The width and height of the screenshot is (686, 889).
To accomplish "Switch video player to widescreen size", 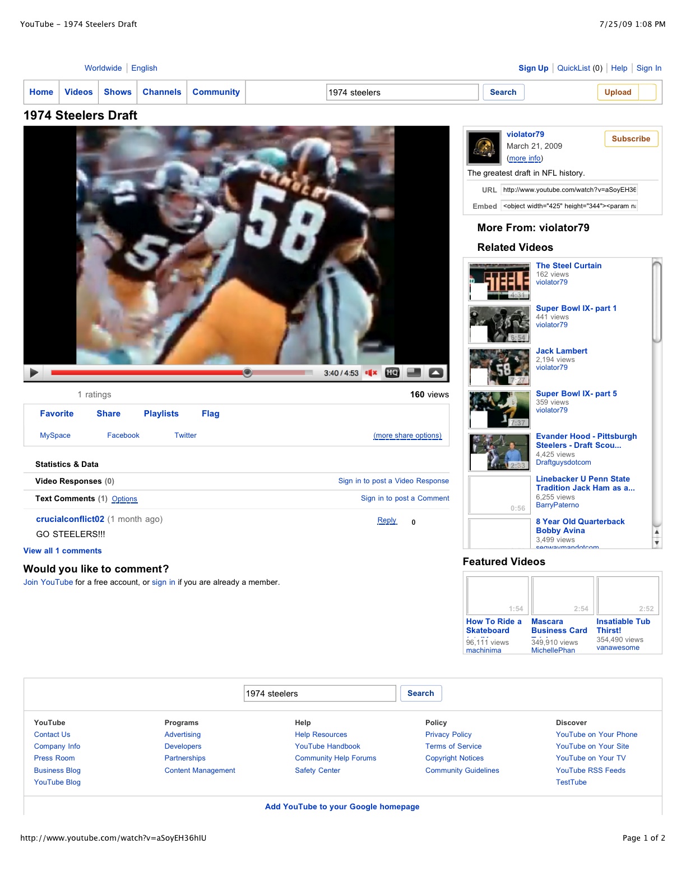I will tap(414, 373).
